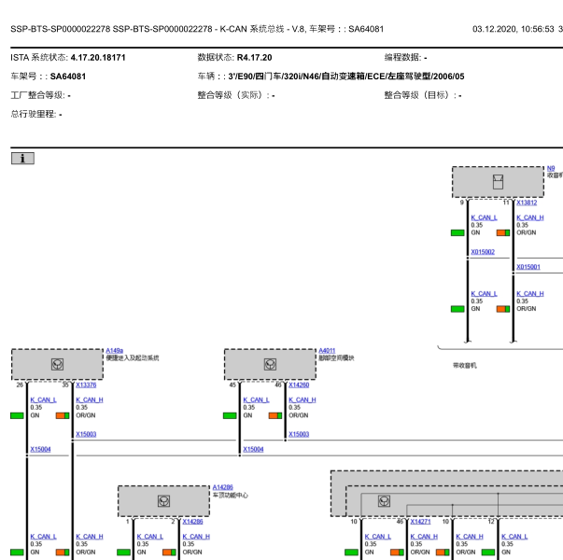
Task: Open the K_CAN_H link at X14286 pin 2
Action: click(196, 537)
